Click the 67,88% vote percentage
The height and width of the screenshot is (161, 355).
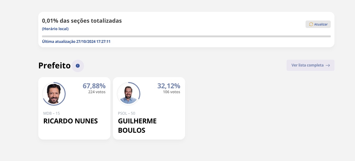(x=94, y=86)
